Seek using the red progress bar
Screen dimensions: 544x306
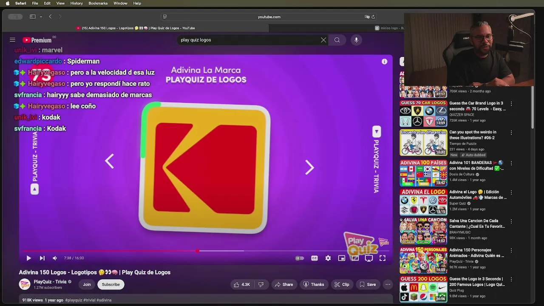point(206,251)
